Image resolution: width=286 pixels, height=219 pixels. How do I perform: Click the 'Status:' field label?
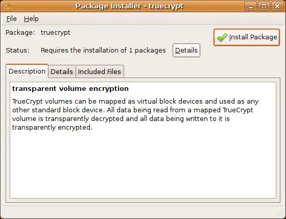(x=17, y=51)
